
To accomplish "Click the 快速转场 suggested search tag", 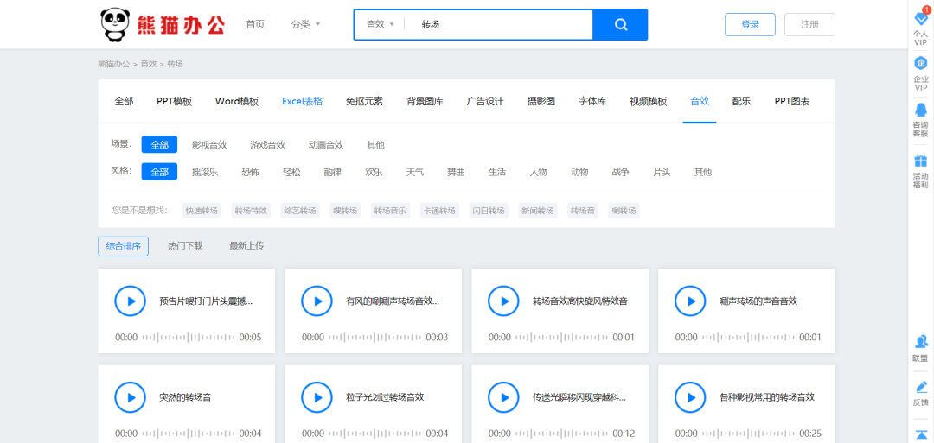I will pos(202,211).
